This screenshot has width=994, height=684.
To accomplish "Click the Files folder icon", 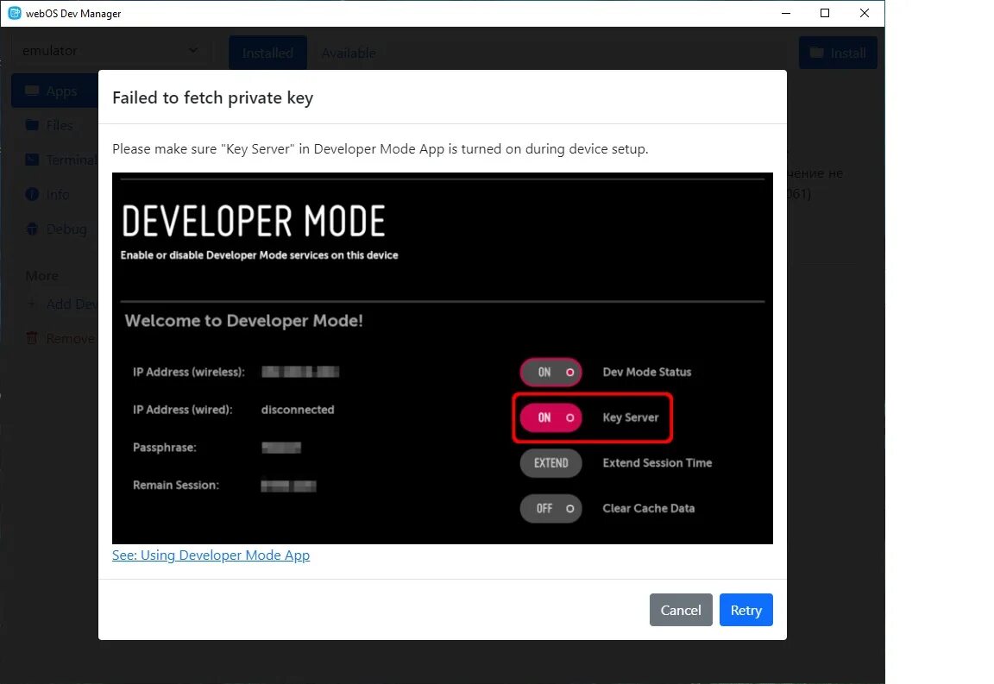I will click(x=32, y=125).
